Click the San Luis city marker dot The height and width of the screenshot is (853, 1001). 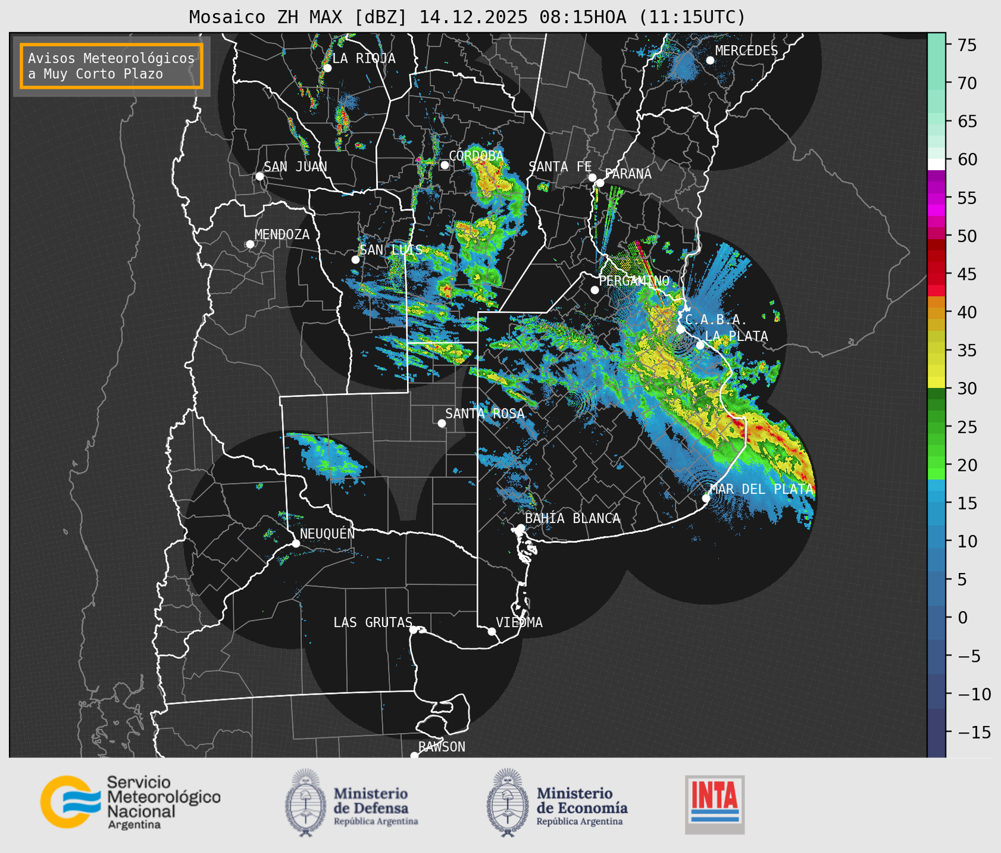pyautogui.click(x=355, y=259)
